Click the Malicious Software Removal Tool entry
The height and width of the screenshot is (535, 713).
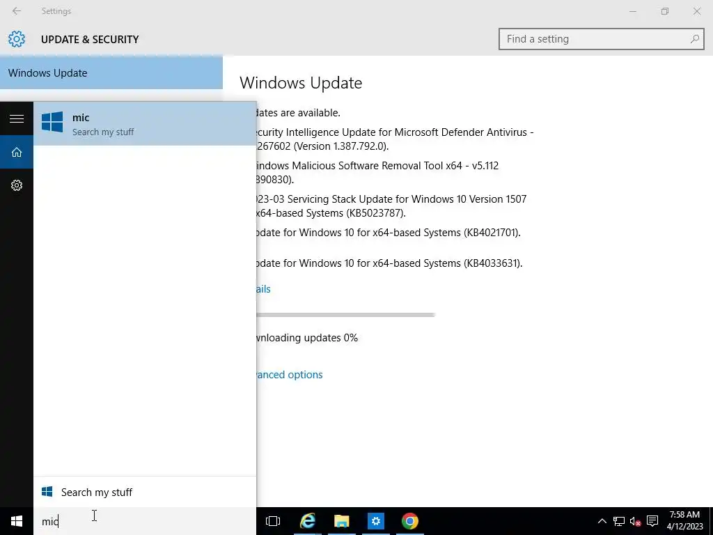pos(377,173)
